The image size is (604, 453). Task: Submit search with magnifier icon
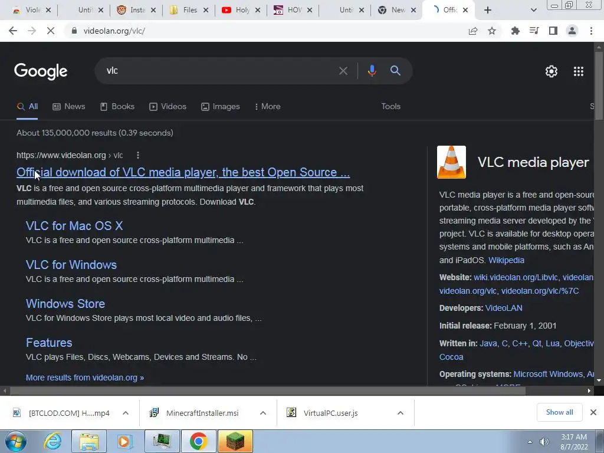point(395,71)
